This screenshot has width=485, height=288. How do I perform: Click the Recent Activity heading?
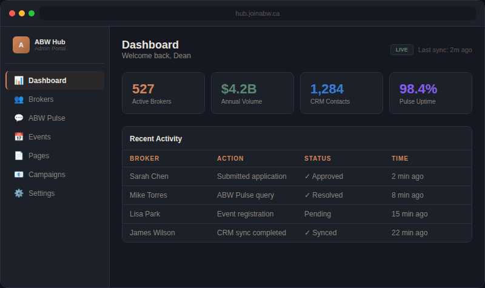[x=156, y=139]
